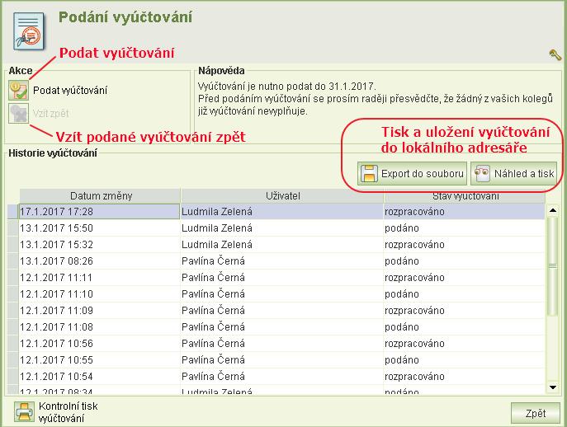Click the history table scroll up arrow
Image resolution: width=567 pixels, height=427 pixels.
552,210
